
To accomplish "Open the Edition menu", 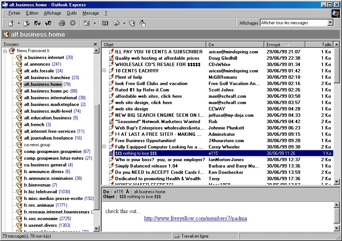I will 32,13.
